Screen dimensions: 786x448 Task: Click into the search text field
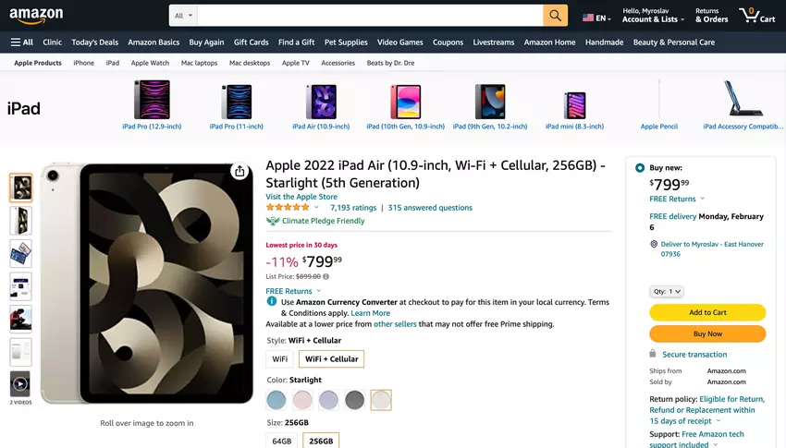(370, 16)
